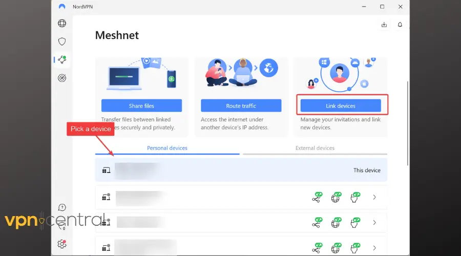The width and height of the screenshot is (461, 256).
Task: Click the vertical scrollbar of Meshnet page
Action: (408, 123)
